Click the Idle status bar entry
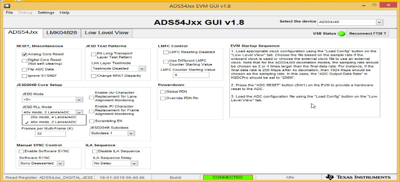Viewport: 400px width, 182px height. click(290, 178)
